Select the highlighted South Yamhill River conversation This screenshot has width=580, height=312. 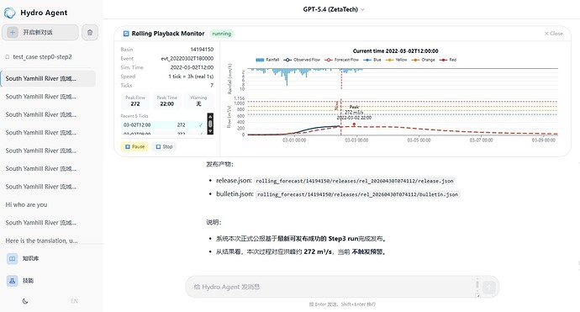pos(48,78)
